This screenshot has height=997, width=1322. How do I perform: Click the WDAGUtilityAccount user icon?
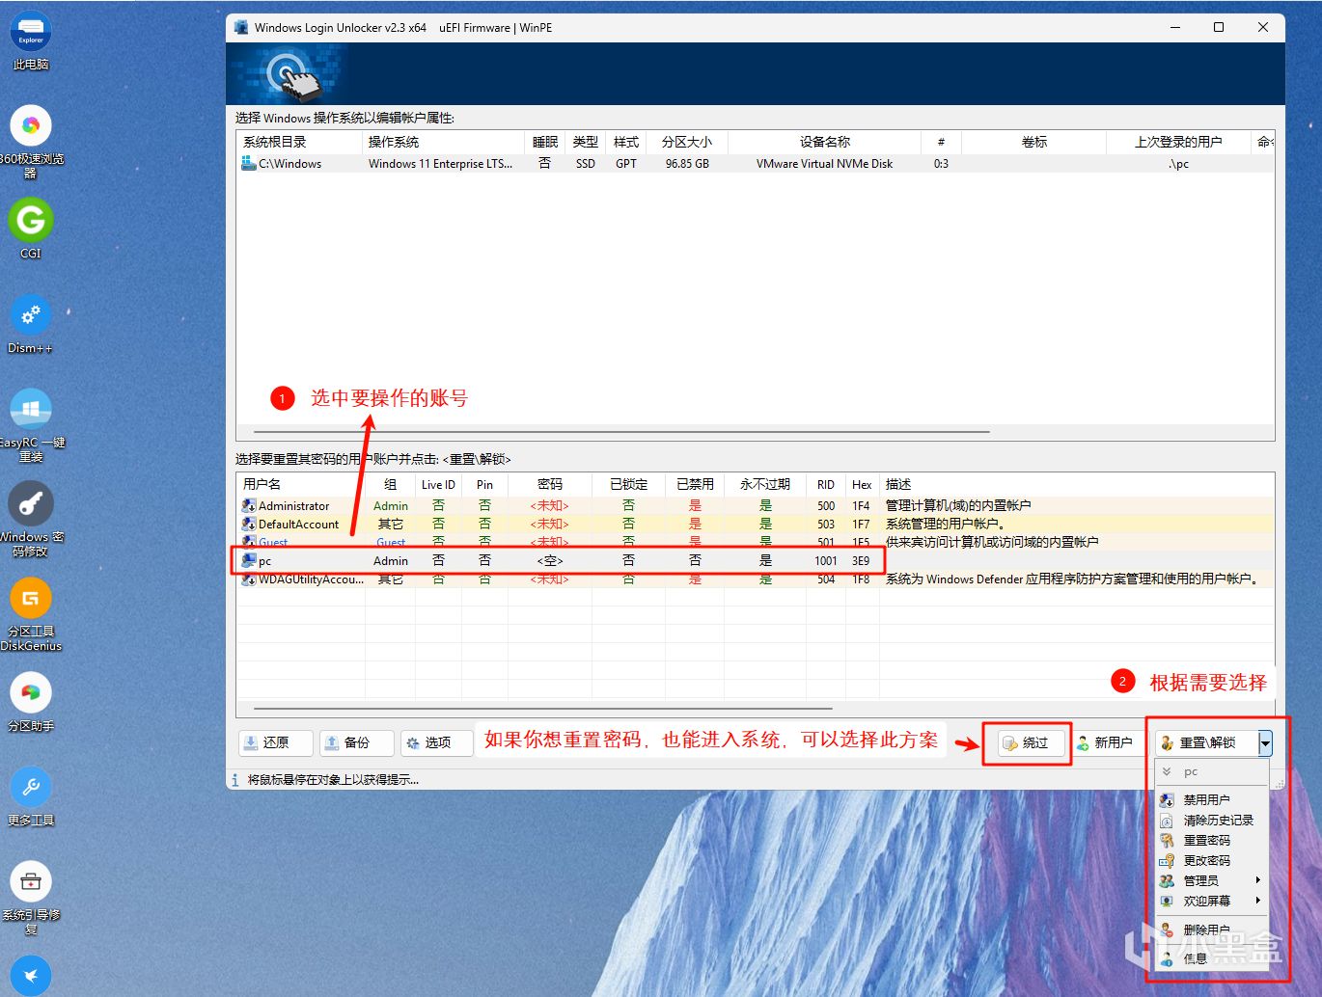pos(249,579)
